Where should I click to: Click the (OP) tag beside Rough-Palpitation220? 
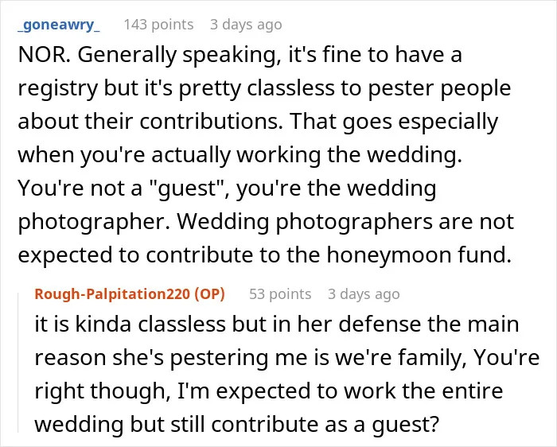point(209,294)
